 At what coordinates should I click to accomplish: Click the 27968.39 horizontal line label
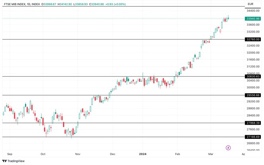253,123
